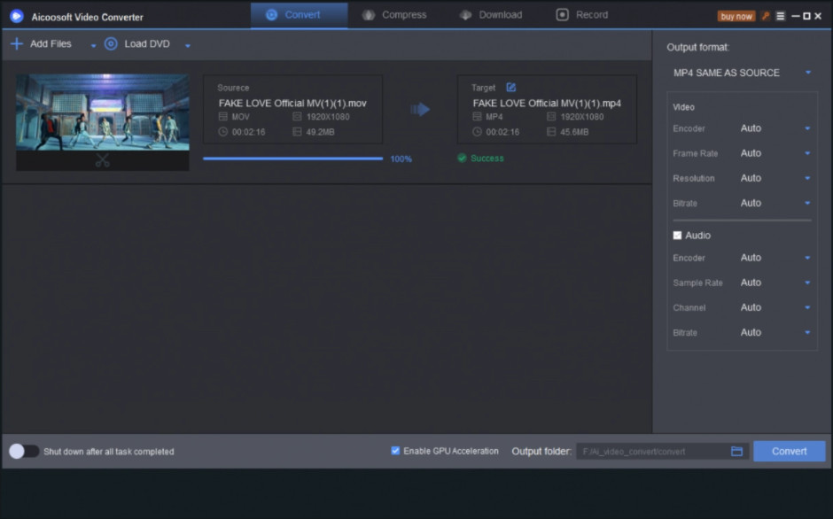Edit target file name with pencil icon
Image resolution: width=833 pixels, height=519 pixels.
click(x=511, y=87)
